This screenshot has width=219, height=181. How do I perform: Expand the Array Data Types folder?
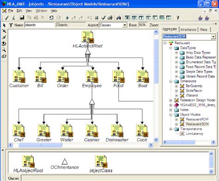(176, 53)
